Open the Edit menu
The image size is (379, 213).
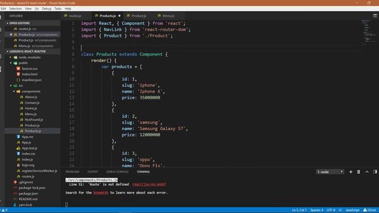(3, 8)
